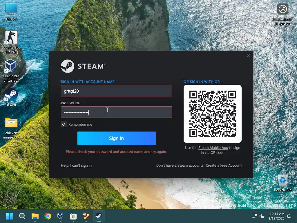The image size is (297, 223).
Task: Click the Sign in button
Action: (x=117, y=138)
